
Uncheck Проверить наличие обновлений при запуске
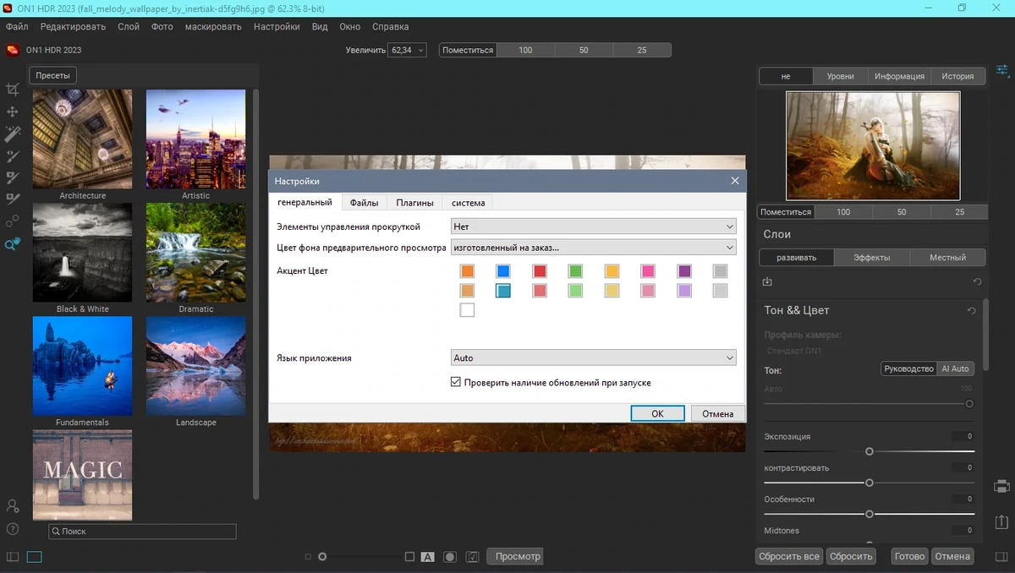click(456, 383)
